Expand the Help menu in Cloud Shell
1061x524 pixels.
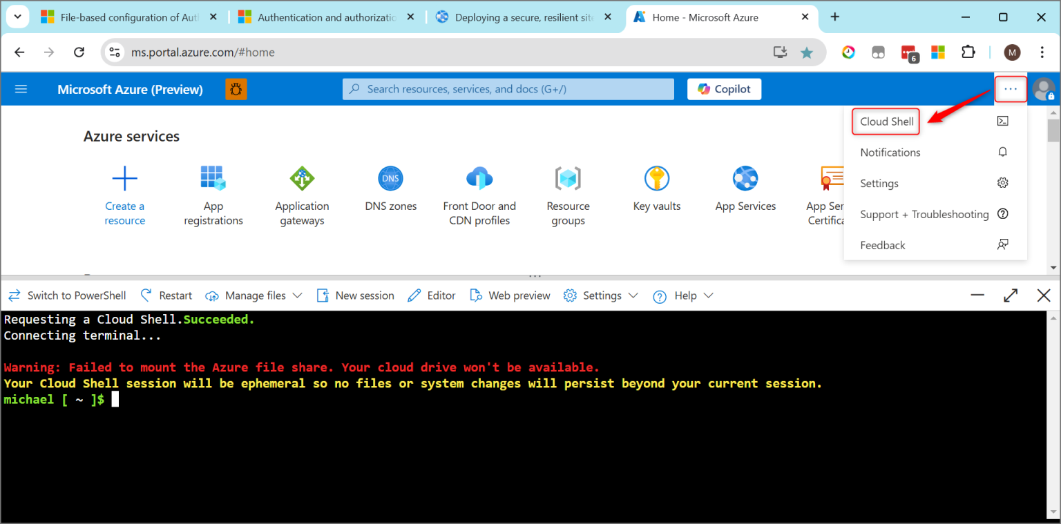coord(682,295)
